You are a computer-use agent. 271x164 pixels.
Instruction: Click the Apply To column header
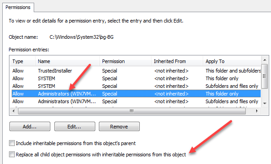(x=232, y=61)
